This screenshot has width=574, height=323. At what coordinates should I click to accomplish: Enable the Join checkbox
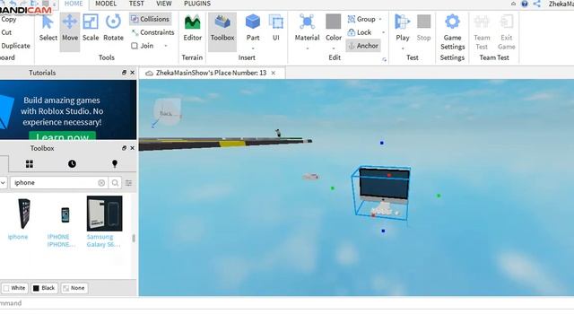click(x=135, y=46)
